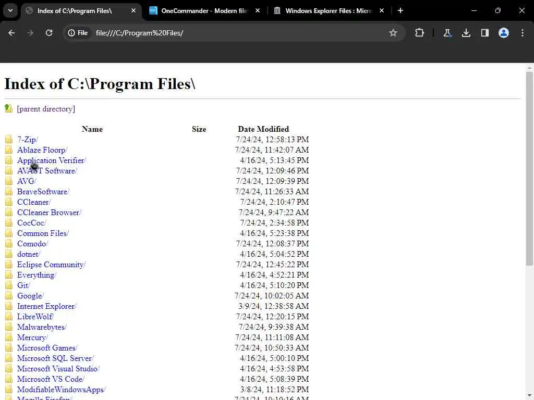Close the OneCommander tab
This screenshot has height=400, width=534.
click(x=258, y=10)
